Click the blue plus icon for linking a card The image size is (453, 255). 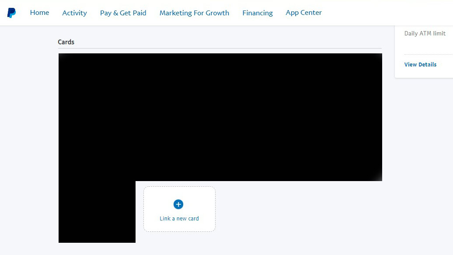[178, 204]
